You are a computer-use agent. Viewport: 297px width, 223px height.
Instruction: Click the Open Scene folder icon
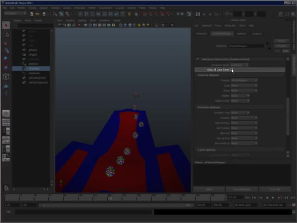pyautogui.click(x=38, y=14)
